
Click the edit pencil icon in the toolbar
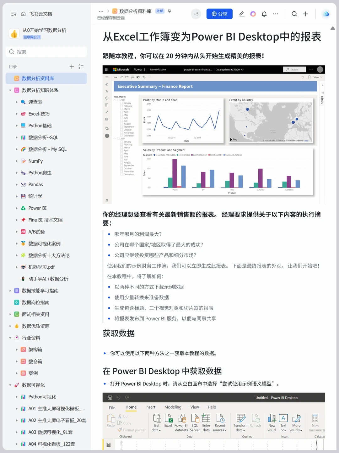[x=242, y=14]
